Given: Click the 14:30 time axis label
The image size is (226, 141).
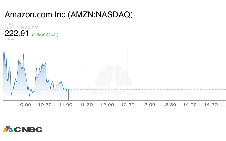Looking at the screenshot, I should pos(211,105).
